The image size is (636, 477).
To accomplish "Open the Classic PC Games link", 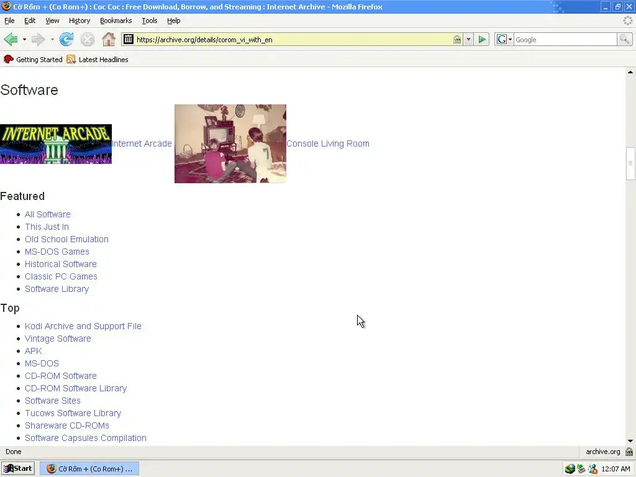I will point(61,276).
